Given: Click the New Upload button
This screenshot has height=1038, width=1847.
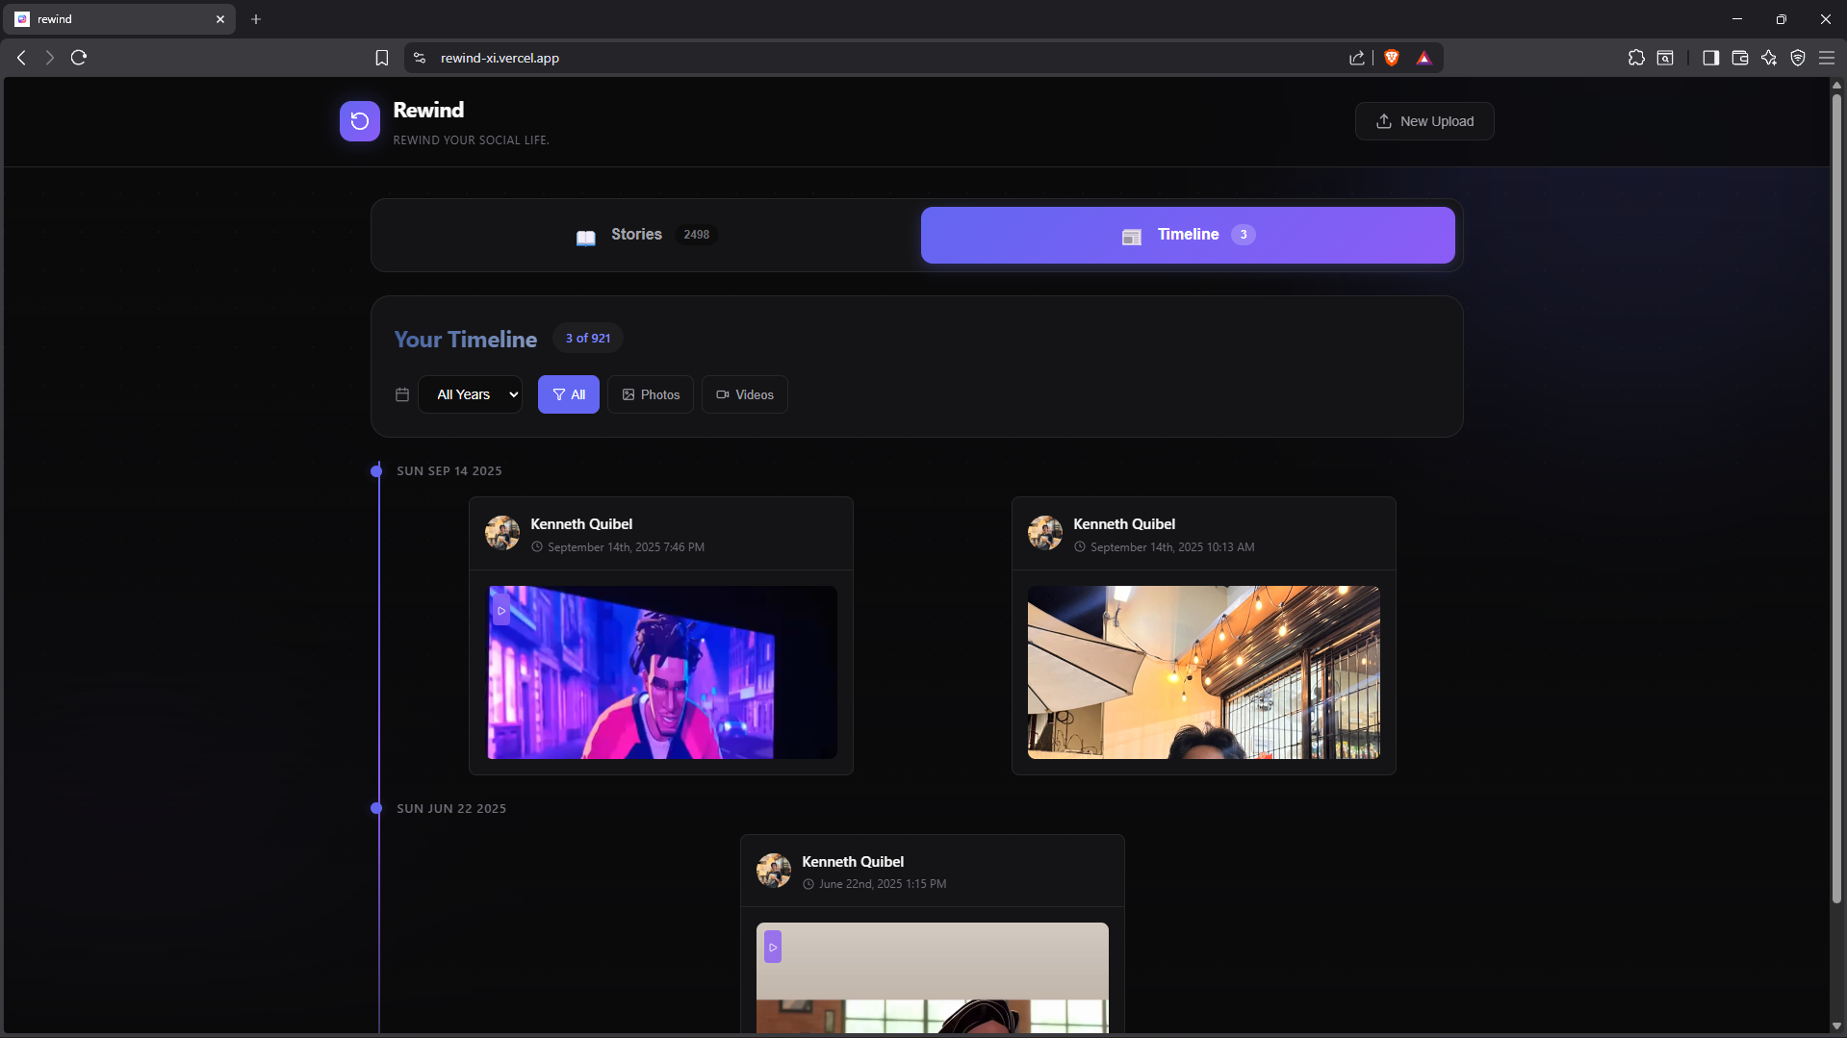Looking at the screenshot, I should click(x=1424, y=120).
